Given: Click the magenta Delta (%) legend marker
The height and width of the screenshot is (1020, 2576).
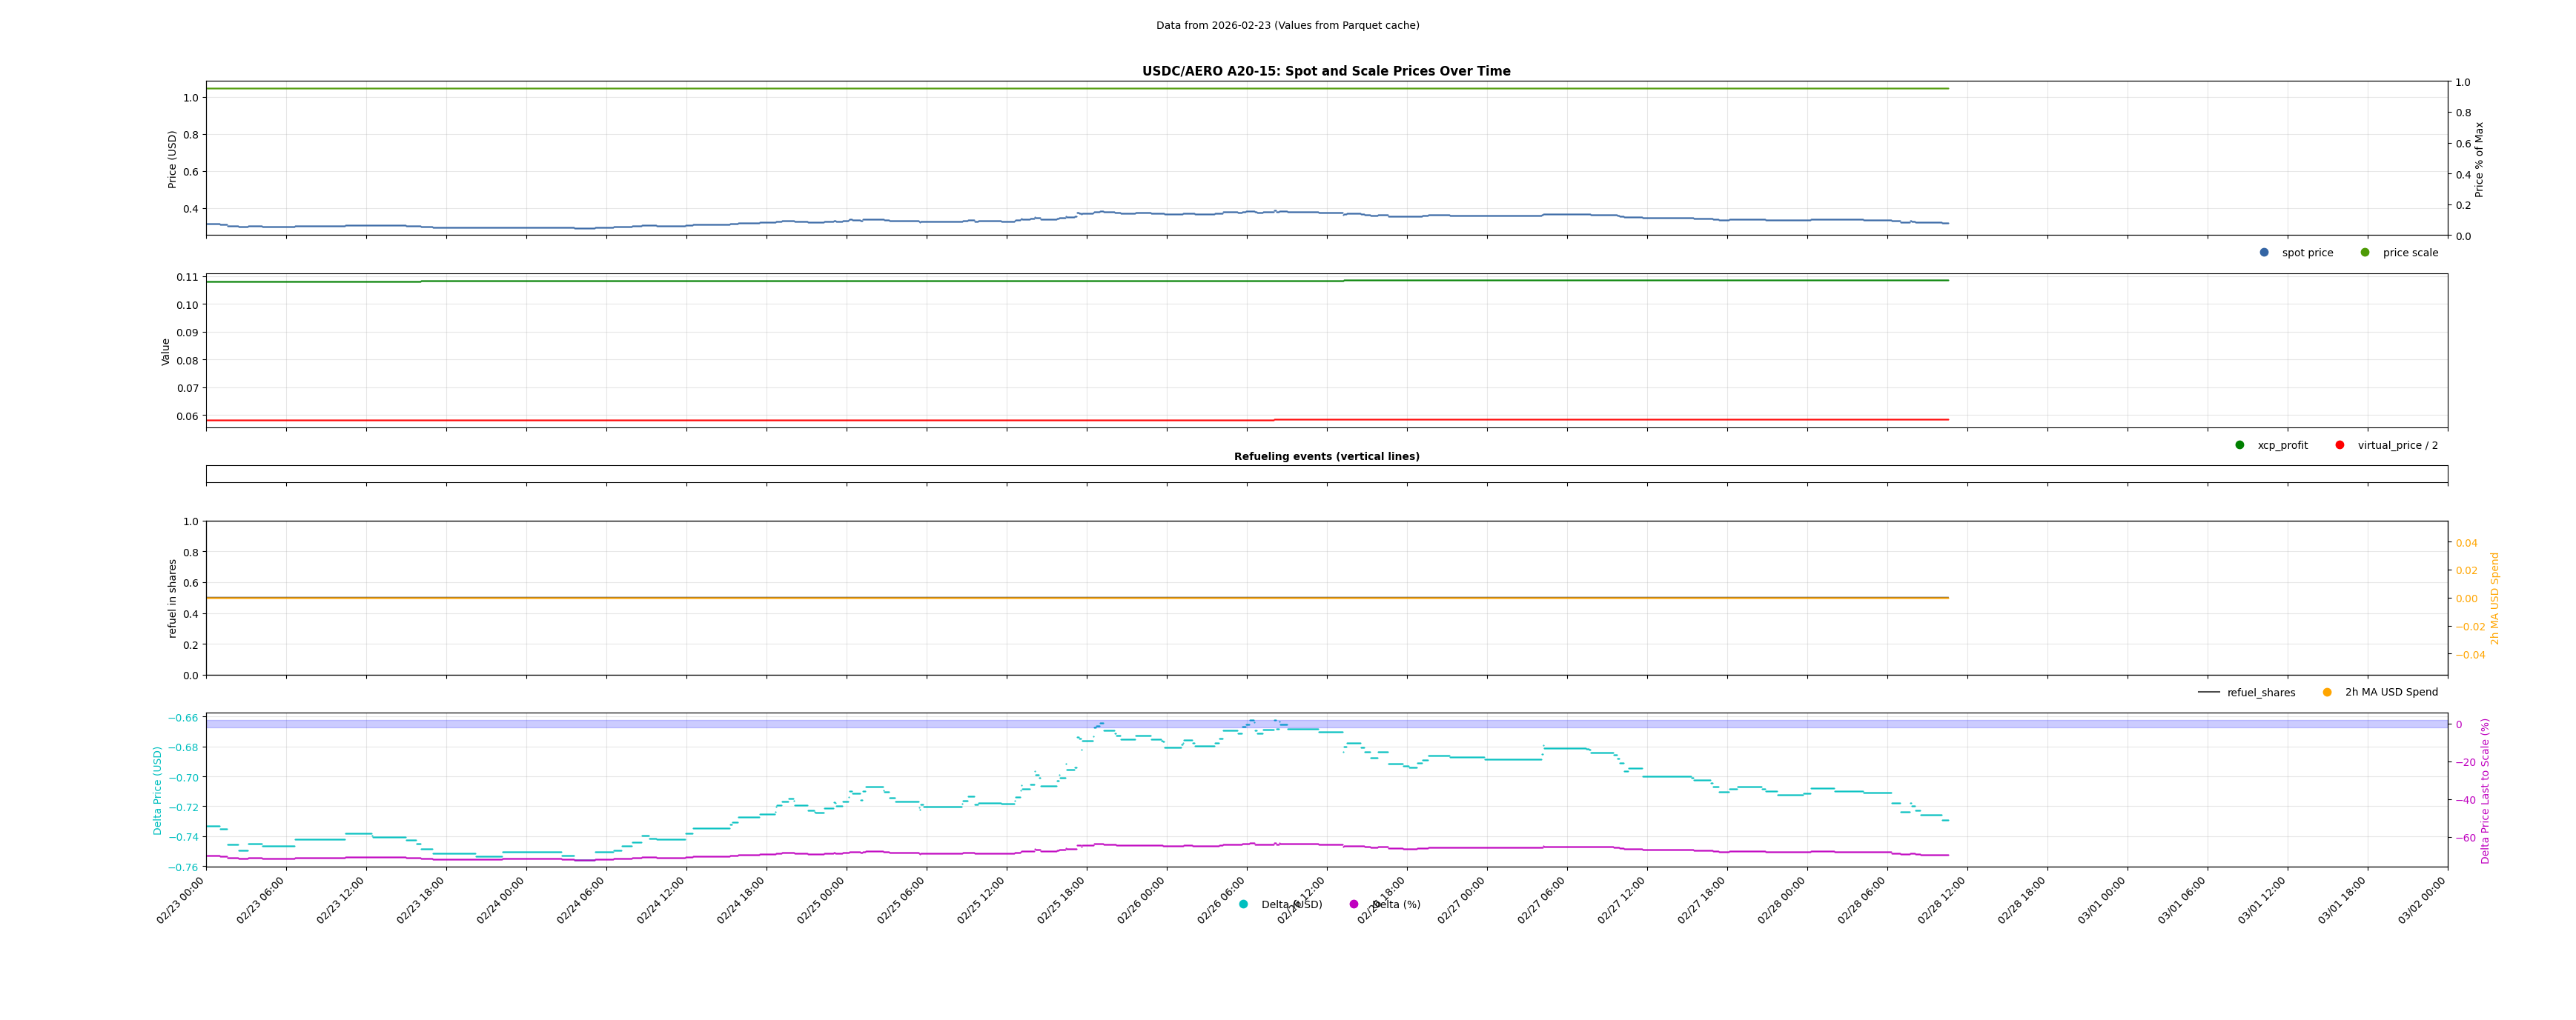Looking at the screenshot, I should click(x=1354, y=904).
